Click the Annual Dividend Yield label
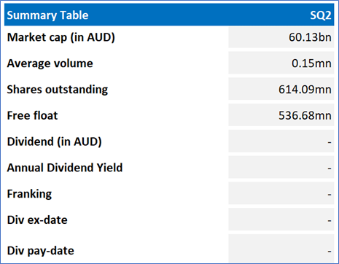This screenshot has width=339, height=264. [65, 168]
